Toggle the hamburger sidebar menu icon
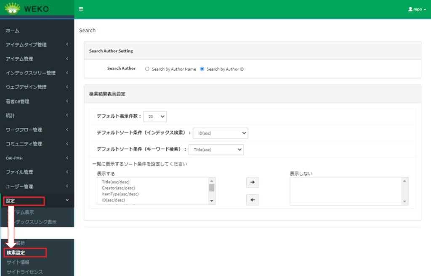Image resolution: width=431 pixels, height=276 pixels. (81, 9)
